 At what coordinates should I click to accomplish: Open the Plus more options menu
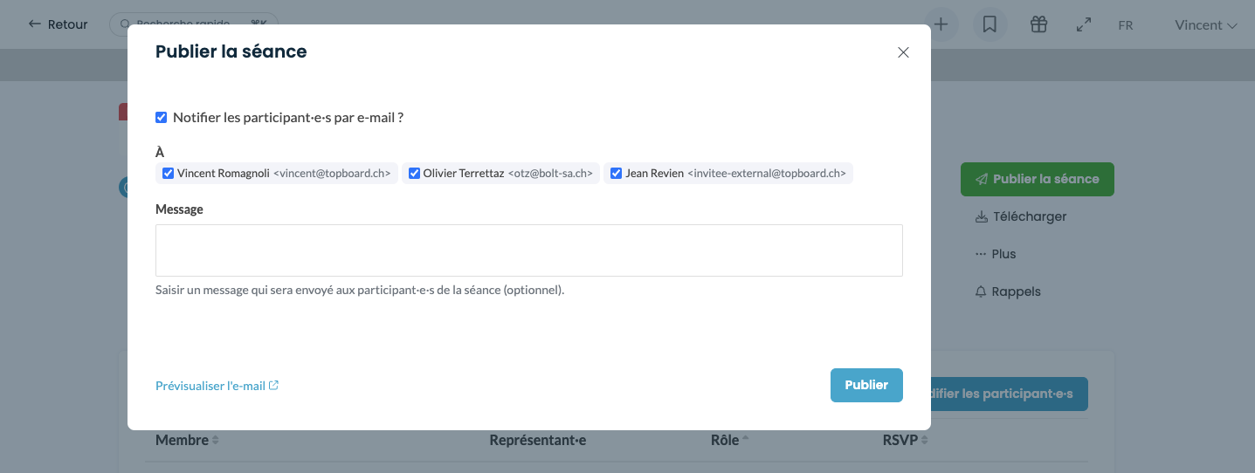pos(996,254)
